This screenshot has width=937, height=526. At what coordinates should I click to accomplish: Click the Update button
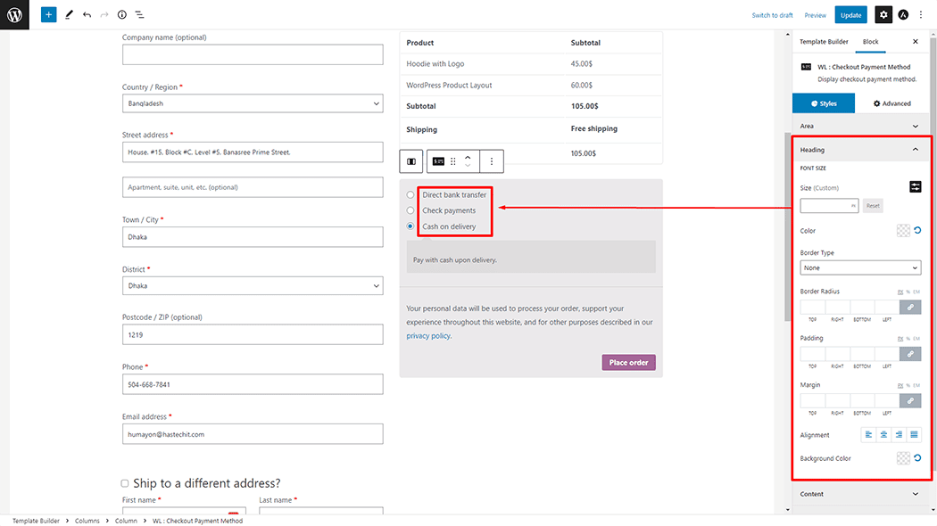pos(850,15)
